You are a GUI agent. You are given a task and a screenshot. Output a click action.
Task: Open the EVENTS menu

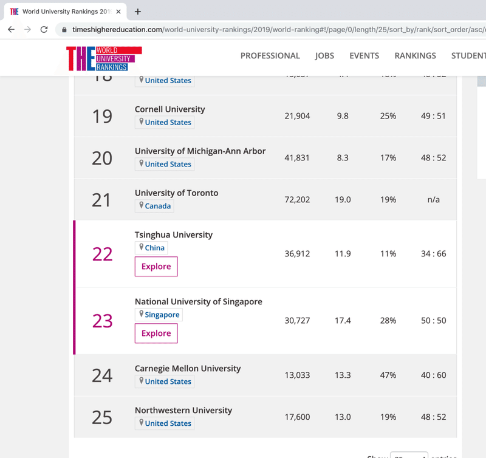(x=364, y=56)
